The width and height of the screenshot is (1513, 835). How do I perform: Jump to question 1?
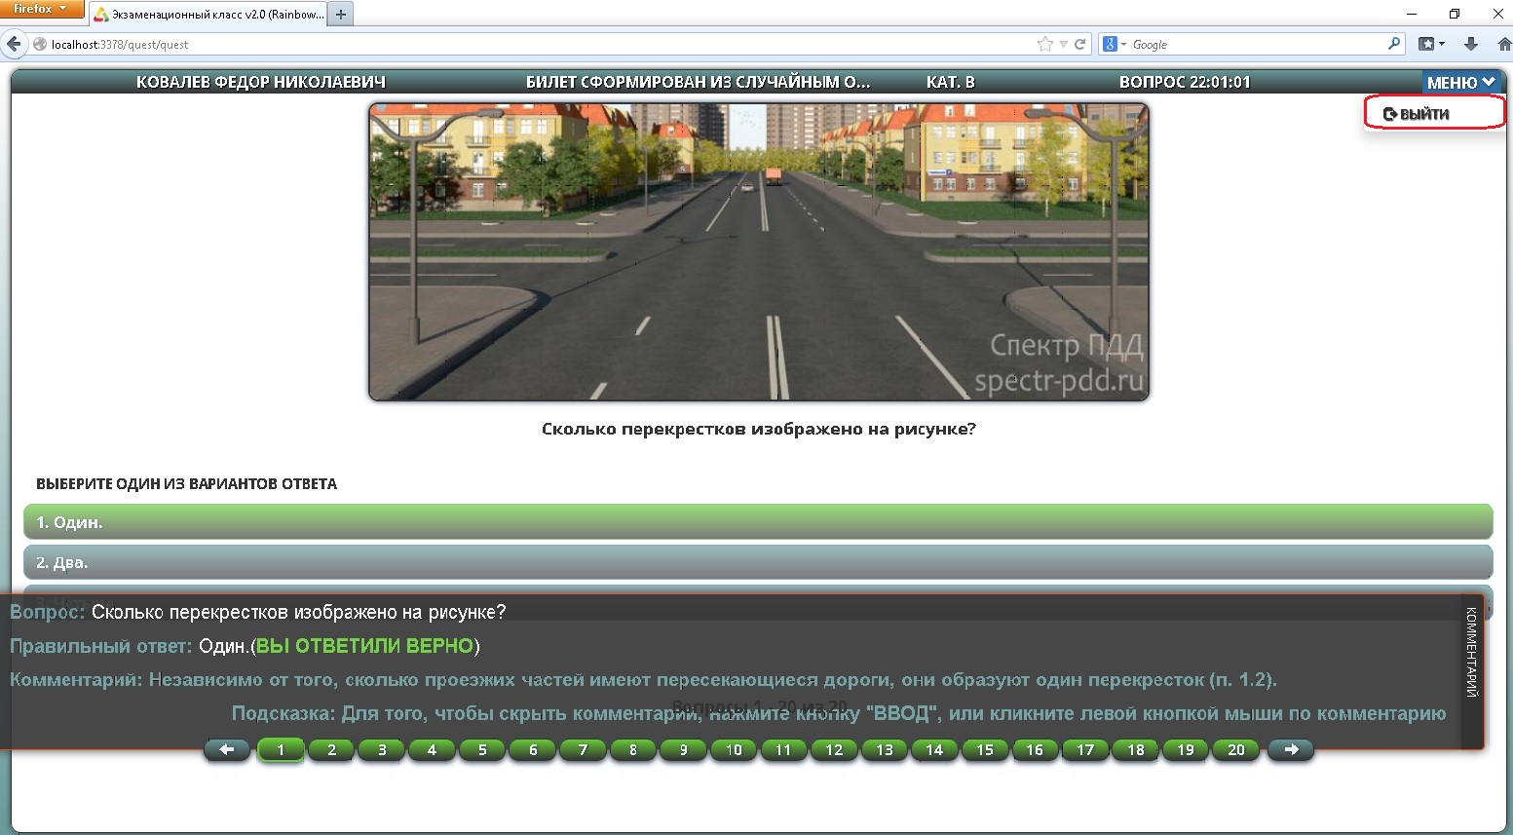281,749
